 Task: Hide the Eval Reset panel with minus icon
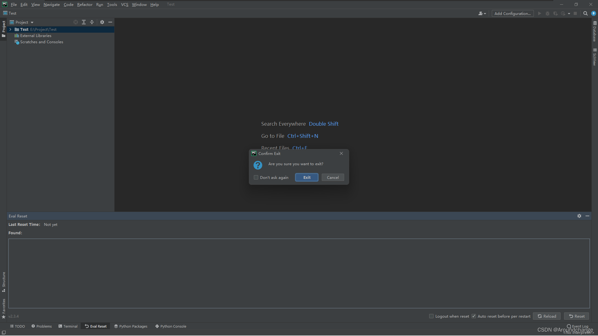tap(587, 216)
